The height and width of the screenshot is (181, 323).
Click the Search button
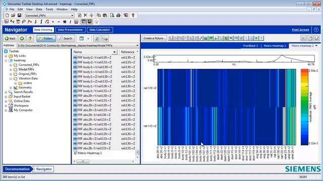66,38
